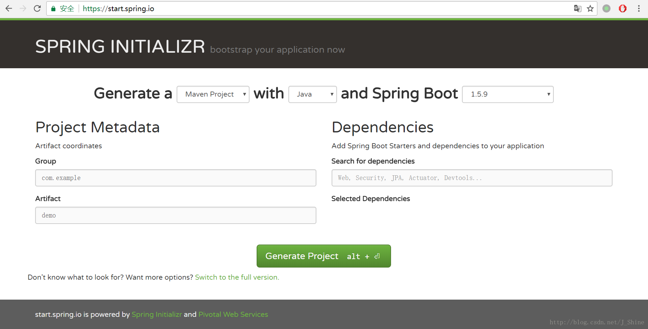
Task: Click the Artifact coordinates text
Action: pos(69,146)
